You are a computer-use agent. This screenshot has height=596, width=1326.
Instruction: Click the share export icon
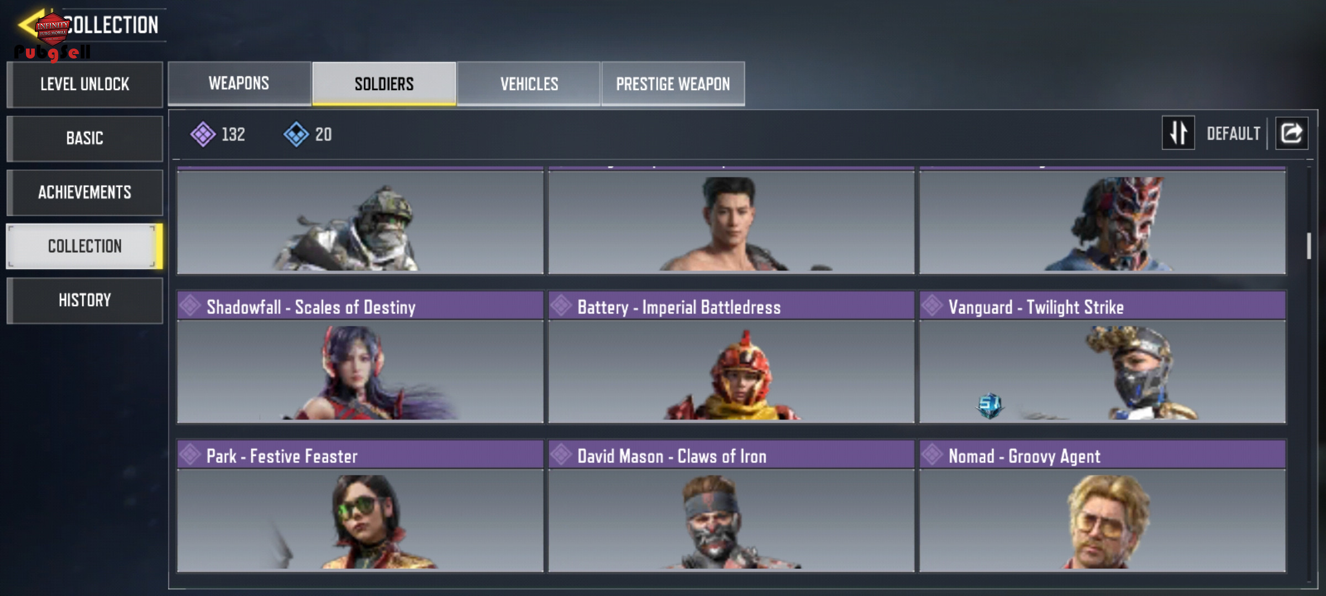[x=1291, y=133]
